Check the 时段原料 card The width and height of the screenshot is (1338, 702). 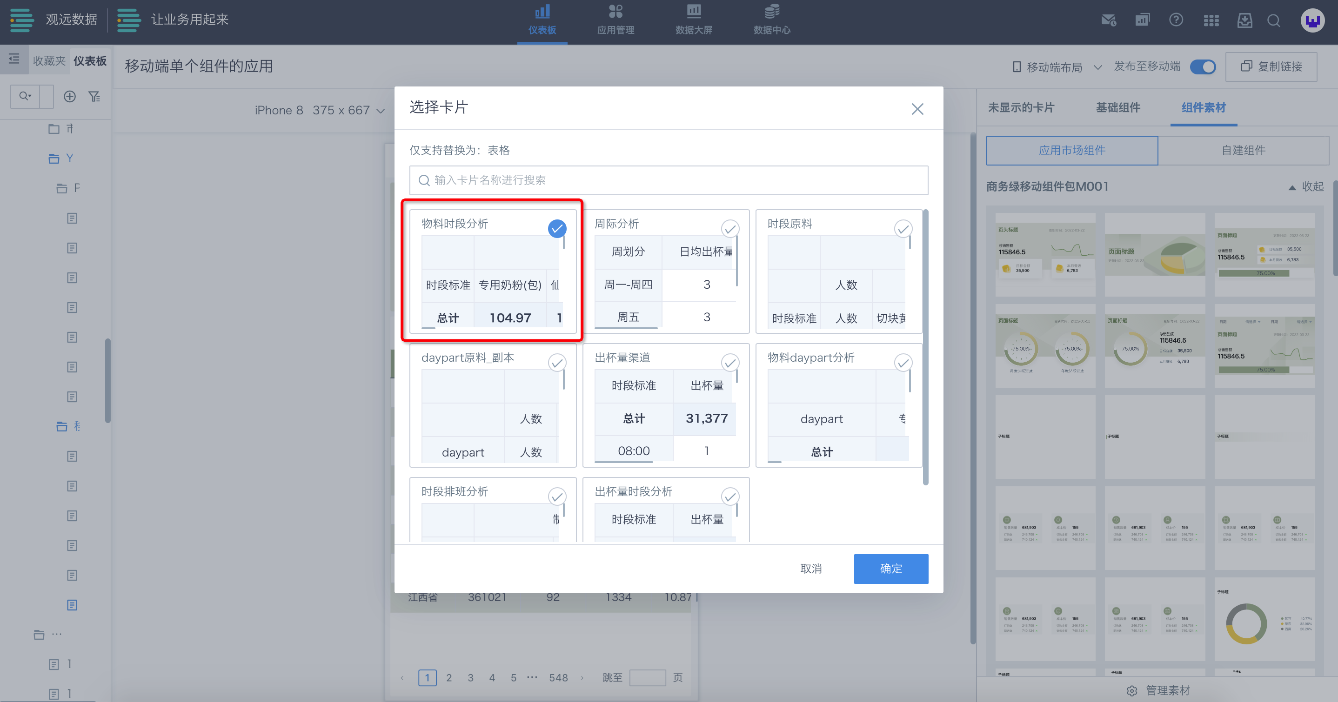(903, 228)
